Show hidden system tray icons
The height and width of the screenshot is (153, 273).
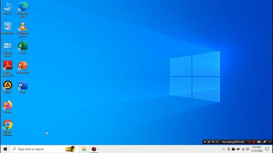tap(224, 149)
